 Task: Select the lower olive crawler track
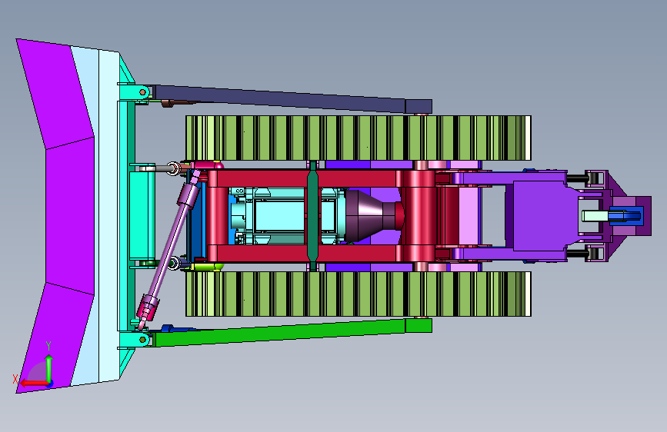(x=359, y=294)
